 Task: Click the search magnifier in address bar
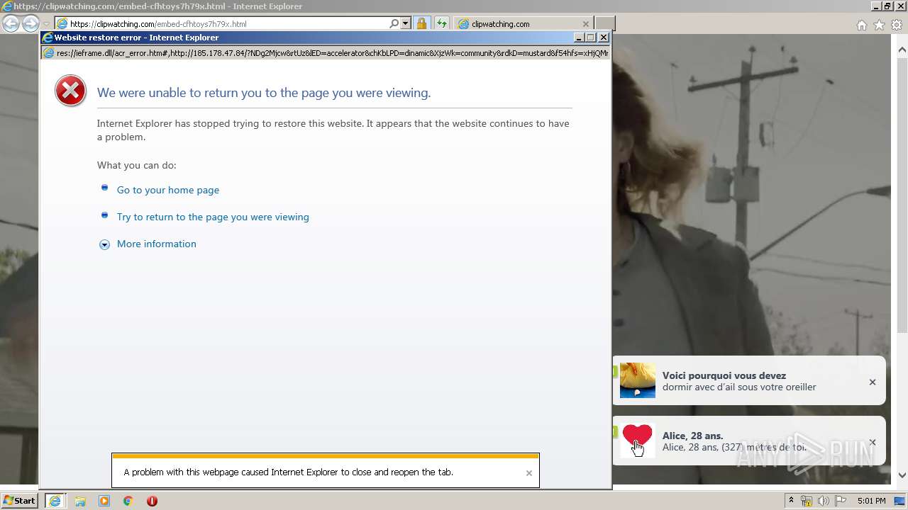[x=394, y=23]
